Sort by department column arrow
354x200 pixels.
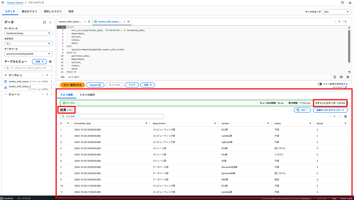[215, 123]
